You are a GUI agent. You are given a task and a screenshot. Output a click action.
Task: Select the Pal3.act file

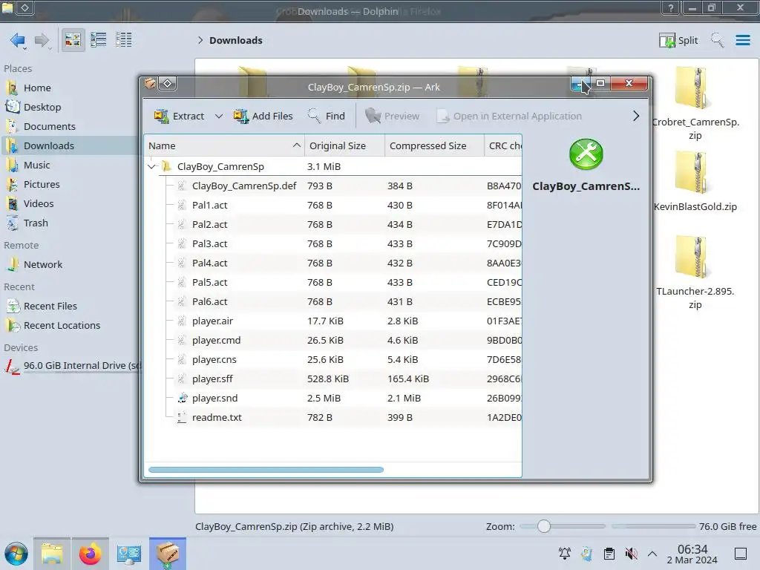[x=332, y=243]
